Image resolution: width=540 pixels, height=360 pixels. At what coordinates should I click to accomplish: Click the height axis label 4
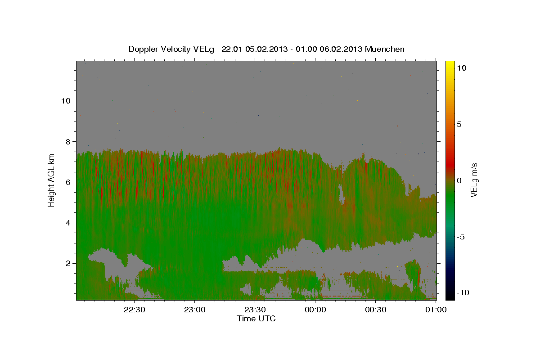[67, 222]
